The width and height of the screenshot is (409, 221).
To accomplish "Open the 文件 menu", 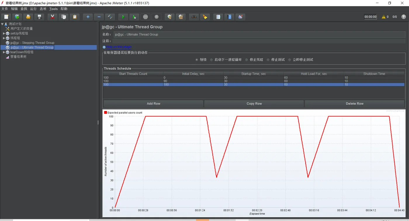I will (5, 9).
